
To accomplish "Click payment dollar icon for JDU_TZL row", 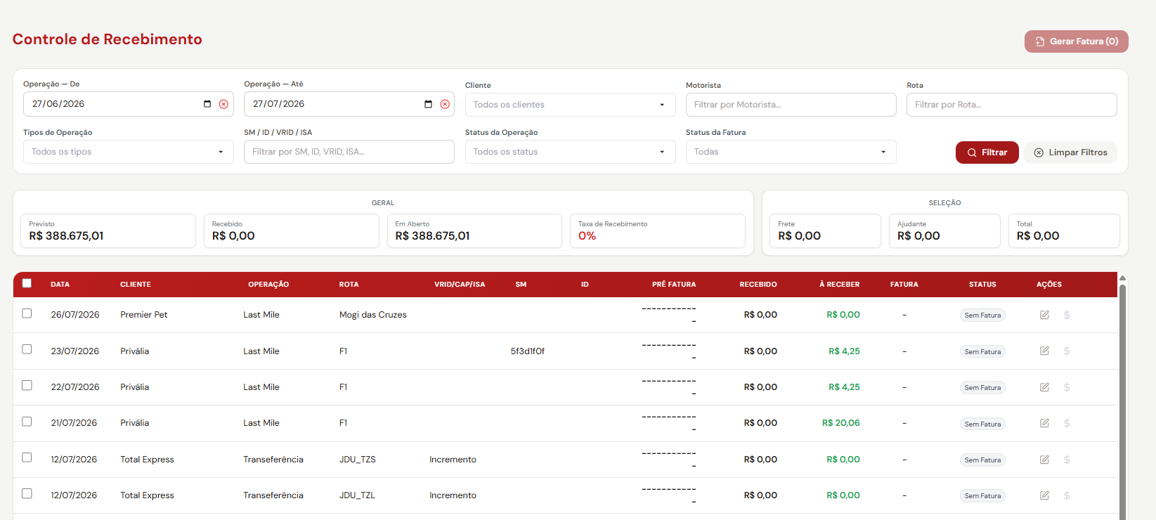I will click(1067, 495).
